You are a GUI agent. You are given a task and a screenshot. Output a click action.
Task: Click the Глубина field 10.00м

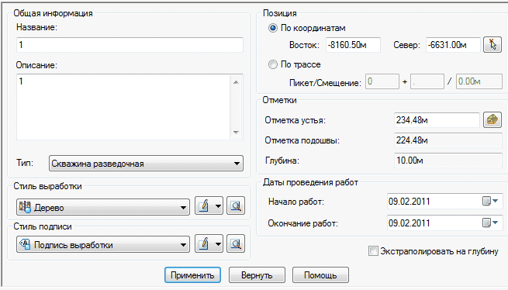point(448,161)
